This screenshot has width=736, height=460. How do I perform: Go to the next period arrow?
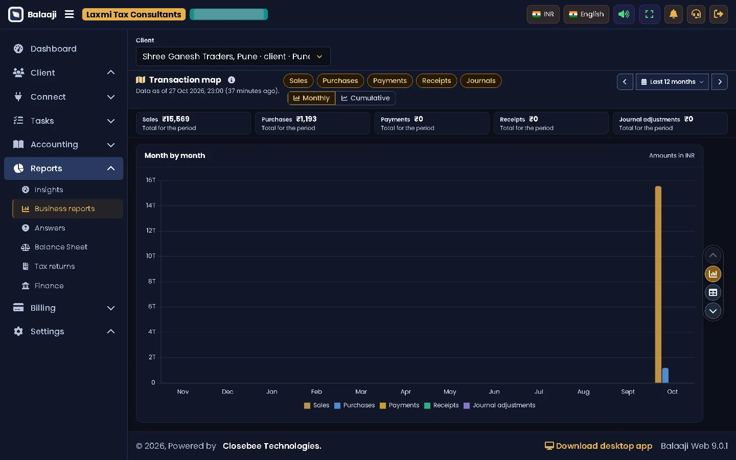pyautogui.click(x=720, y=82)
